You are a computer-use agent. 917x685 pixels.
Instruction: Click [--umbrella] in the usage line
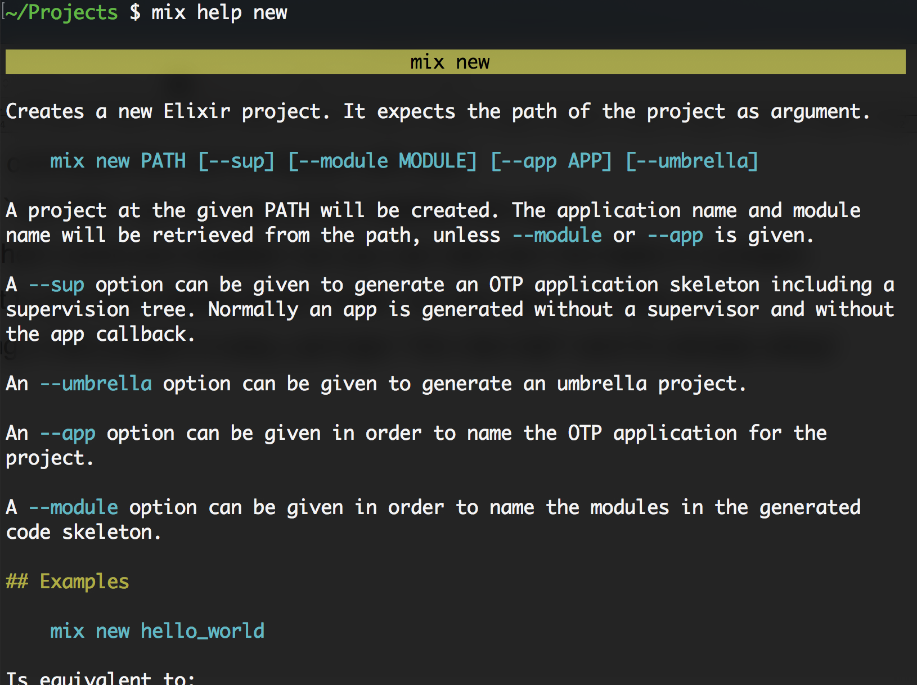[692, 161]
